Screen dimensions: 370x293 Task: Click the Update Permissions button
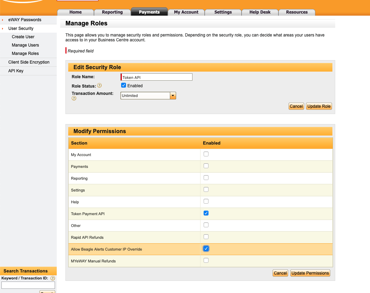(x=310, y=273)
